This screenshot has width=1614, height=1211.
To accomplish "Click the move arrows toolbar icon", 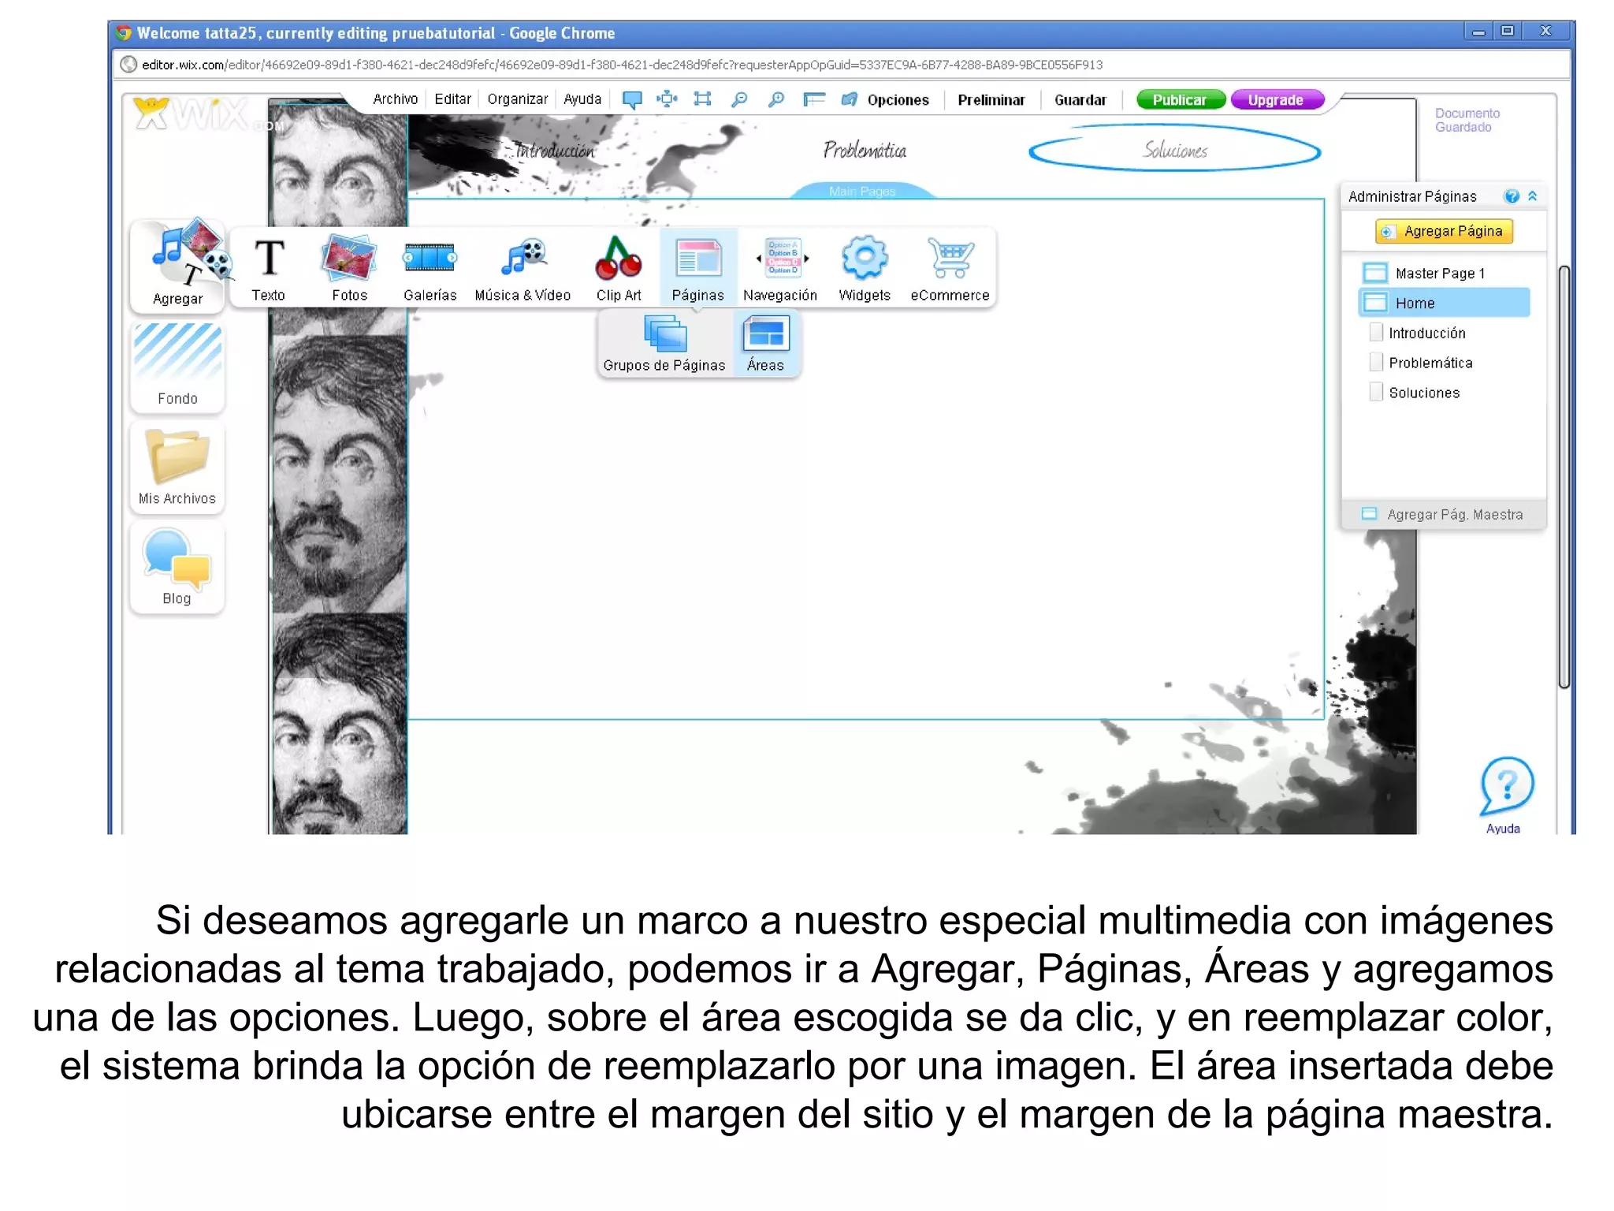I will click(667, 99).
